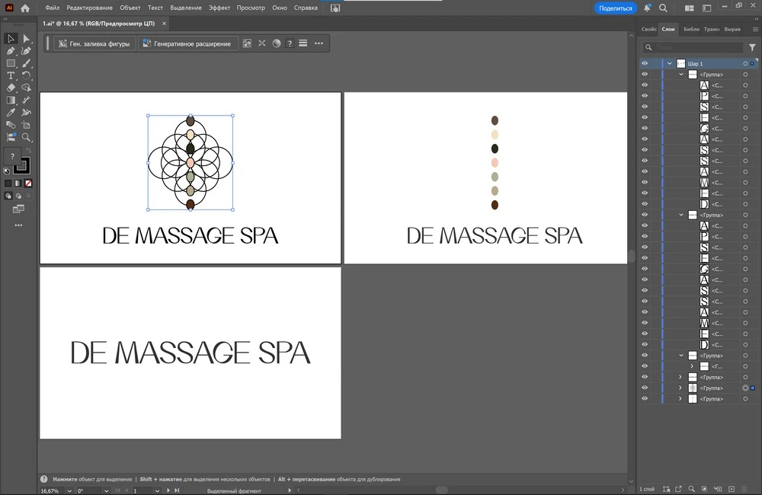The width and height of the screenshot is (762, 495).
Task: Toggle visibility of the last Группа item
Action: (x=645, y=399)
